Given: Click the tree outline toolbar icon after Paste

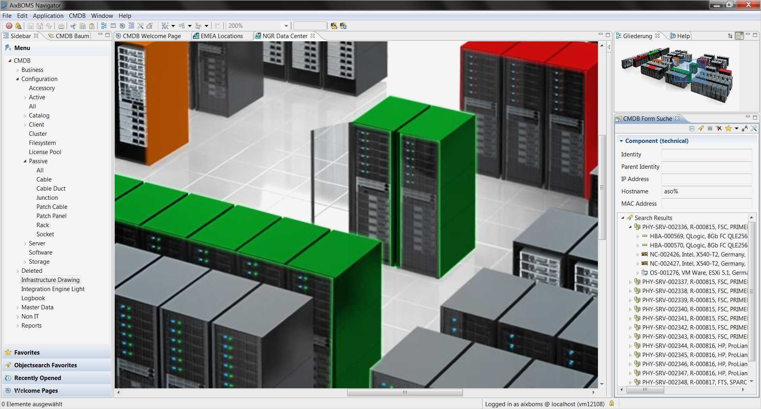Looking at the screenshot, I should coord(104,26).
